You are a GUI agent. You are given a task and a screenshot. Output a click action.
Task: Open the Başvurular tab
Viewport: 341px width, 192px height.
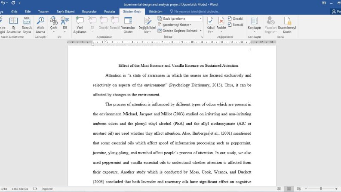89,12
